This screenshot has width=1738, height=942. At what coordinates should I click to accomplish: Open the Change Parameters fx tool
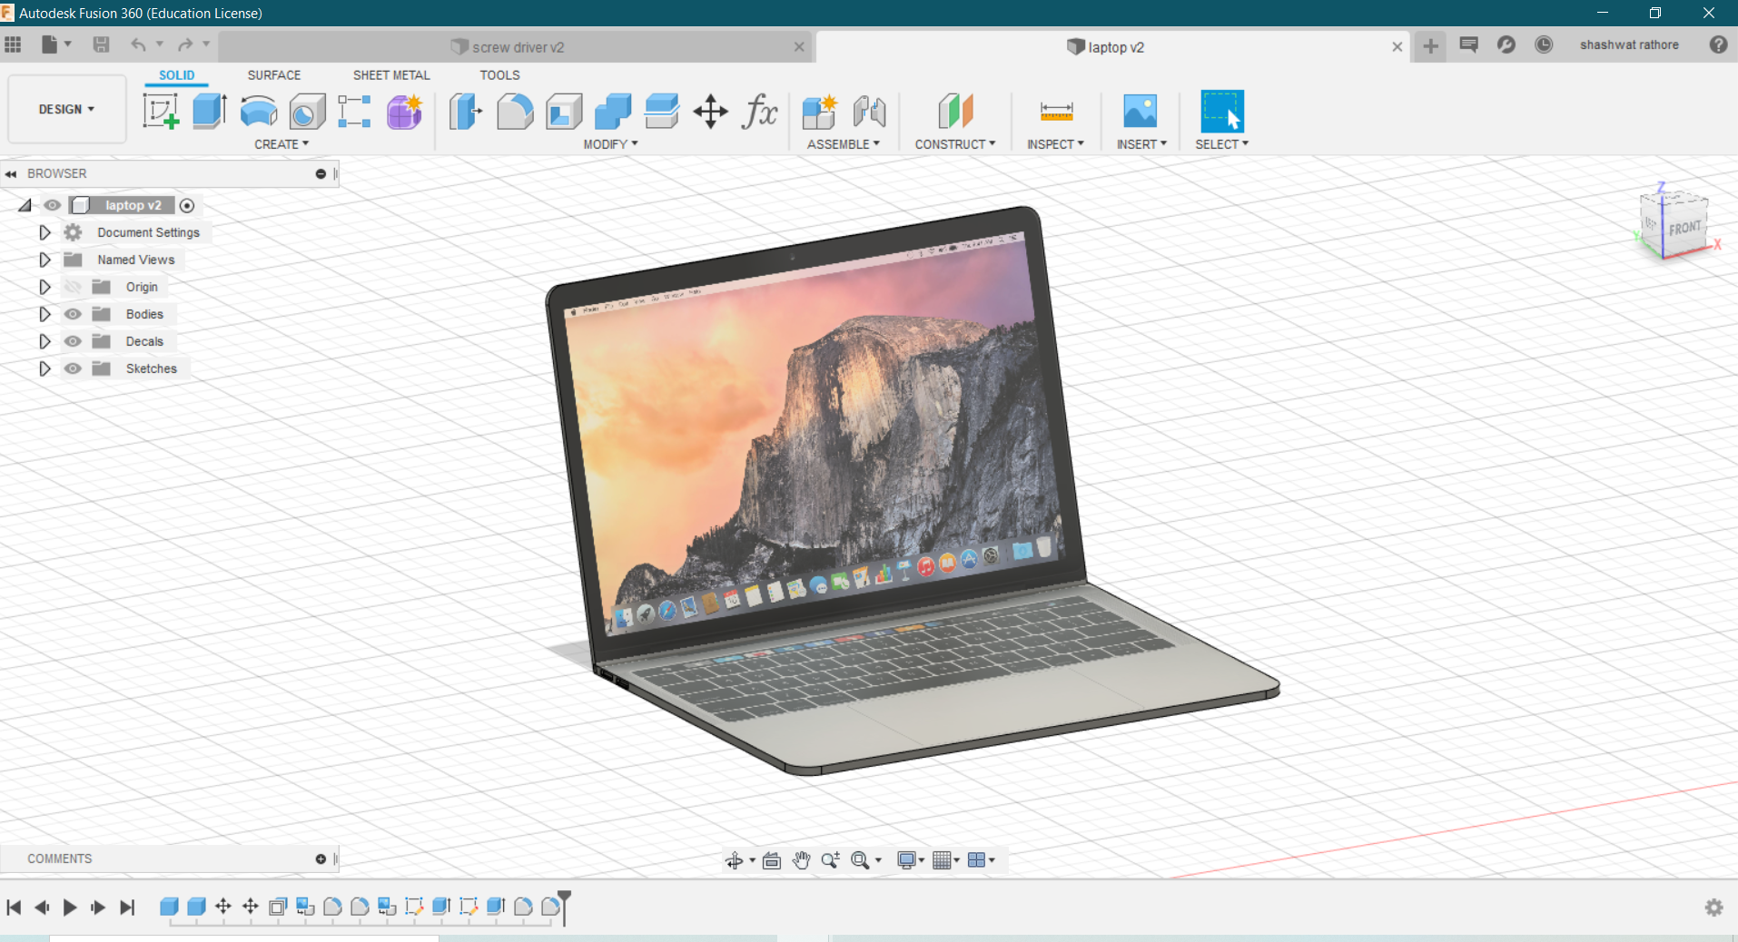pyautogui.click(x=759, y=112)
